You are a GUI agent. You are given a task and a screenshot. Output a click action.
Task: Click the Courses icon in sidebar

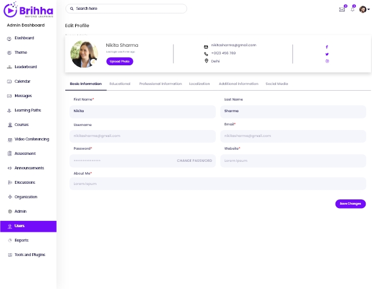coord(10,125)
